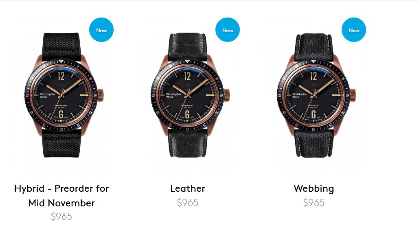This screenshot has width=419, height=232.
Task: Select the Webbing product title
Action: 314,189
